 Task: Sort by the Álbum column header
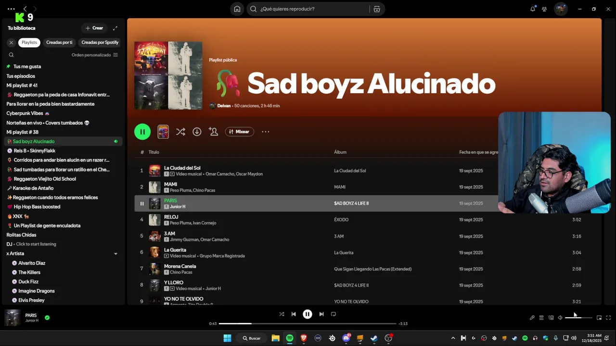point(340,152)
